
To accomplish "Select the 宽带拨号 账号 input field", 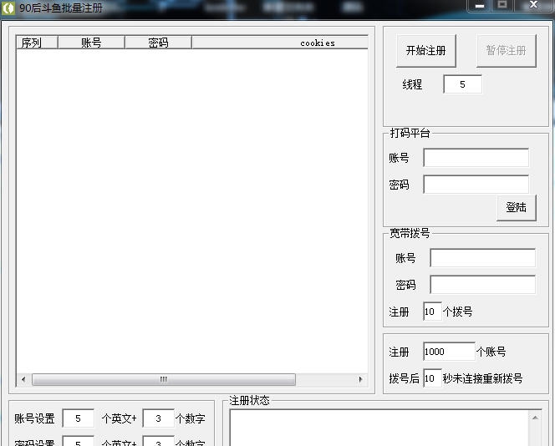I will (x=482, y=258).
